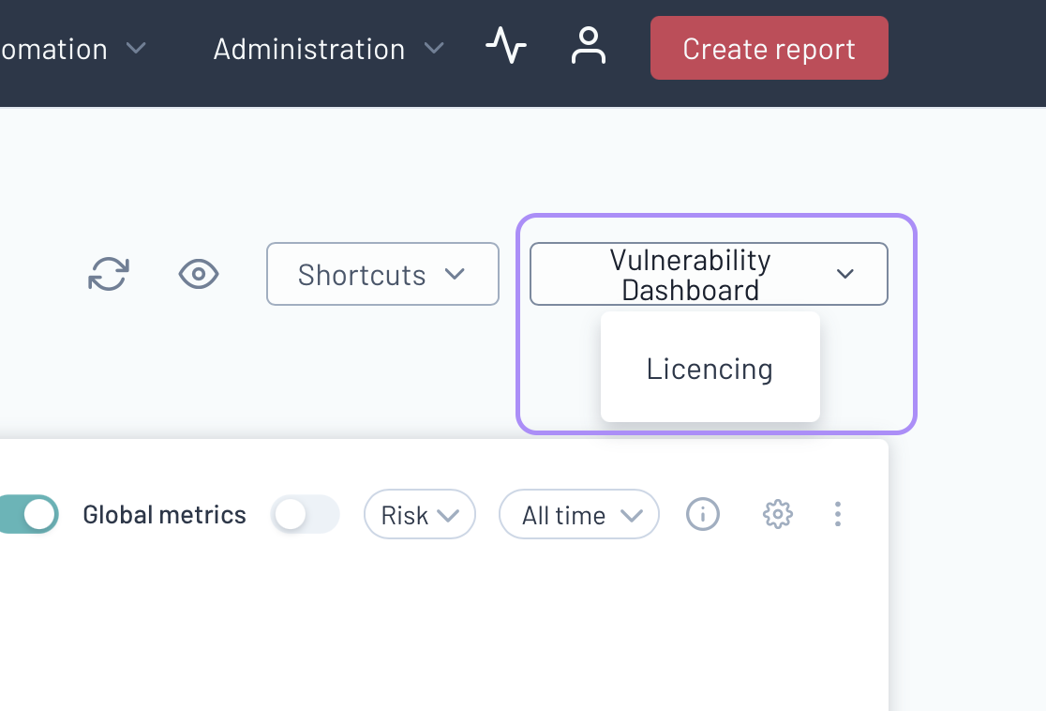1046x711 pixels.
Task: Click the user profile icon
Action: (x=589, y=46)
